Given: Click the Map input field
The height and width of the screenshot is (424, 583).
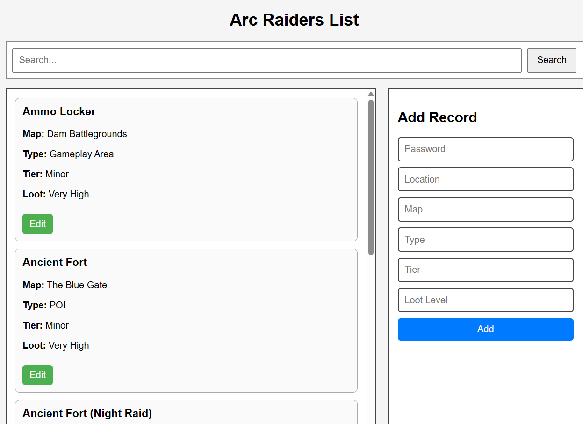Looking at the screenshot, I should coord(485,209).
